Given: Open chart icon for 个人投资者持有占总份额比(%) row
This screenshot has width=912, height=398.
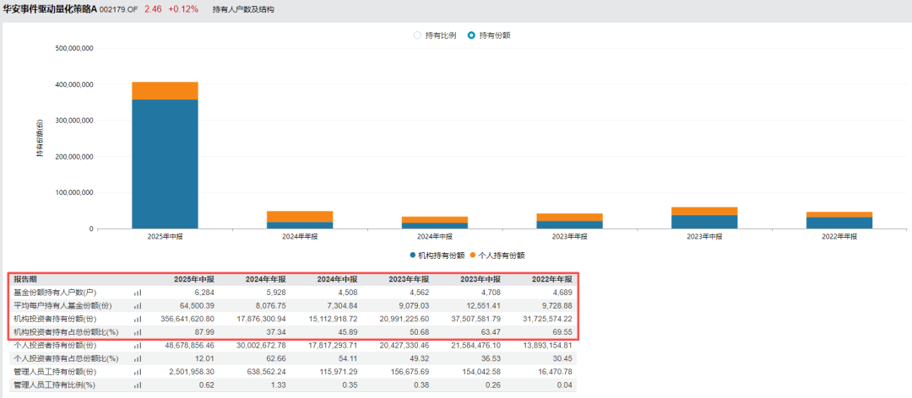Looking at the screenshot, I should click(138, 358).
